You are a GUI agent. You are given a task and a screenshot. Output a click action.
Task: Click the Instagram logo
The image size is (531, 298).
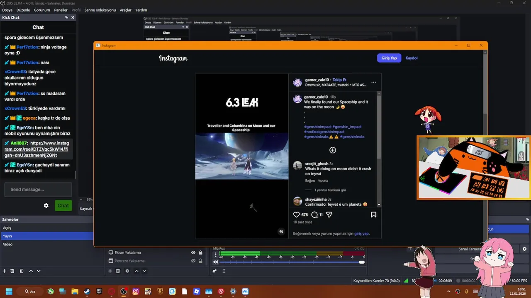pos(173,58)
